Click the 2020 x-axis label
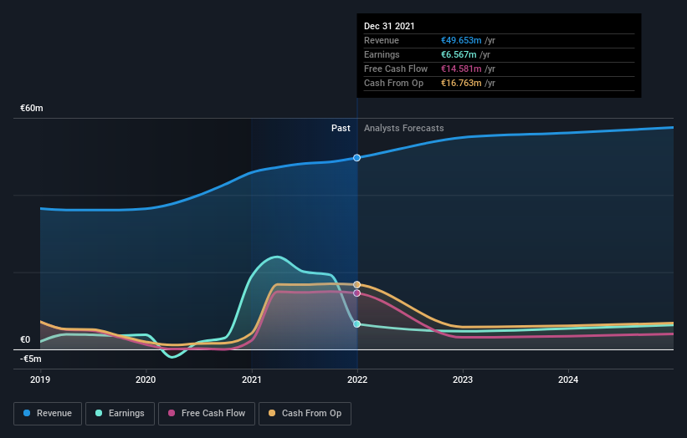The image size is (687, 438). click(x=146, y=379)
